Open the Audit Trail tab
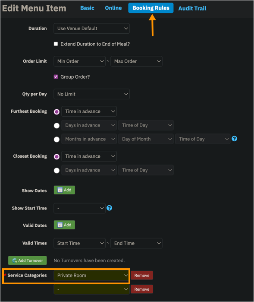The image size is (254, 302). [192, 9]
